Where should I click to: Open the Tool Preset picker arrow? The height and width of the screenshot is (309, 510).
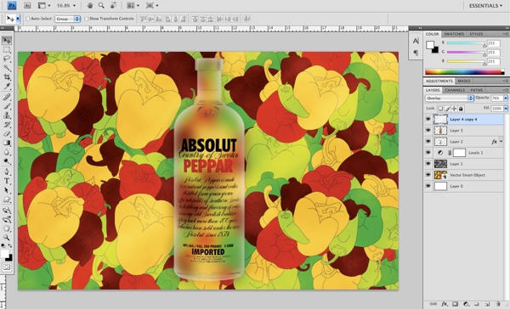coord(18,19)
